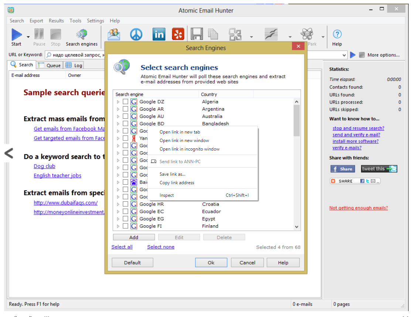The image size is (412, 317).
Task: Click the Craigslist peace-sign toolbar icon
Action: tap(136, 34)
